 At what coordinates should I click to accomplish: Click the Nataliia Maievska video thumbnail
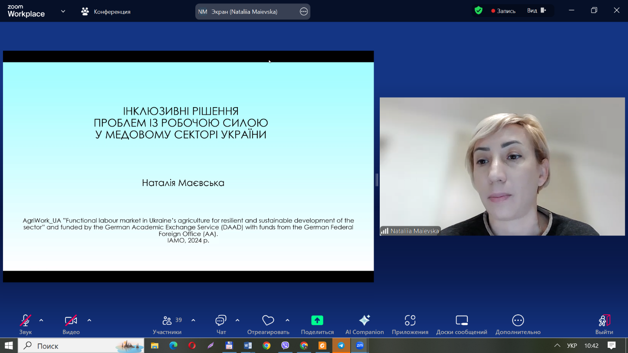[x=502, y=167]
